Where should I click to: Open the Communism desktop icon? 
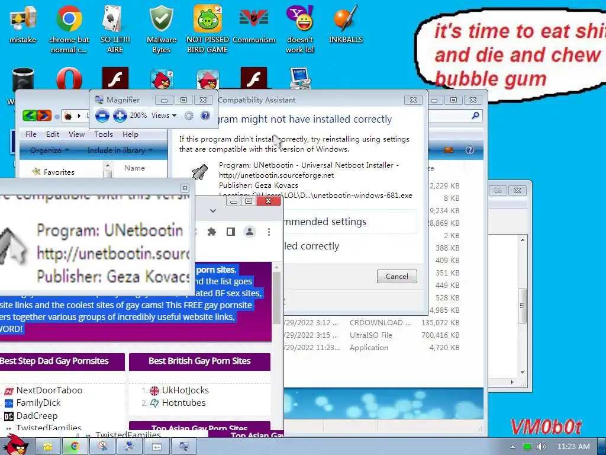click(x=254, y=24)
